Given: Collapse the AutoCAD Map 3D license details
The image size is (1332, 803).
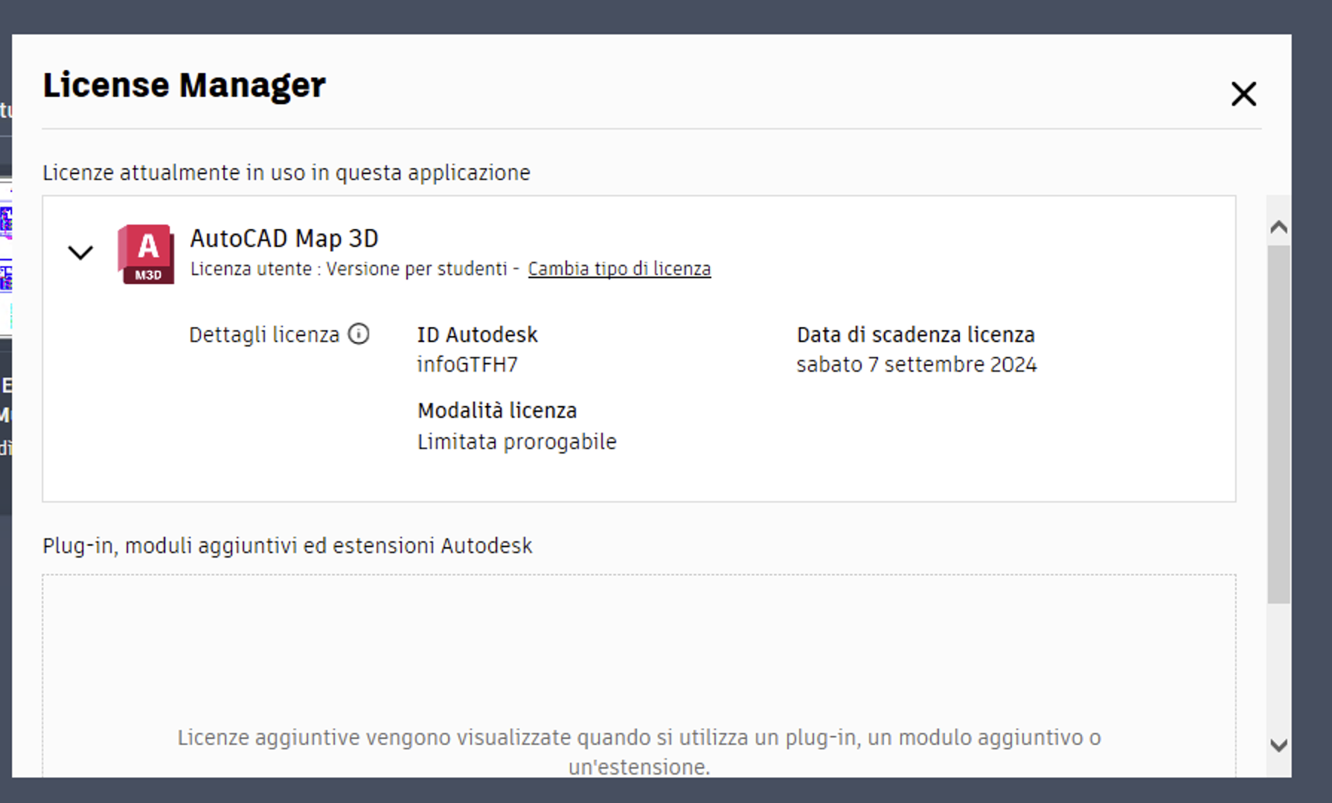Looking at the screenshot, I should 80,253.
